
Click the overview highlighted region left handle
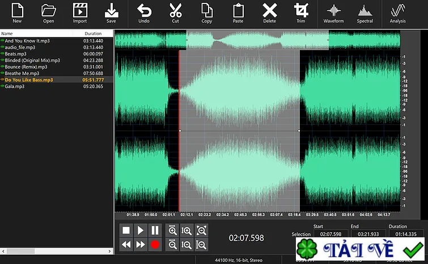click(187, 40)
